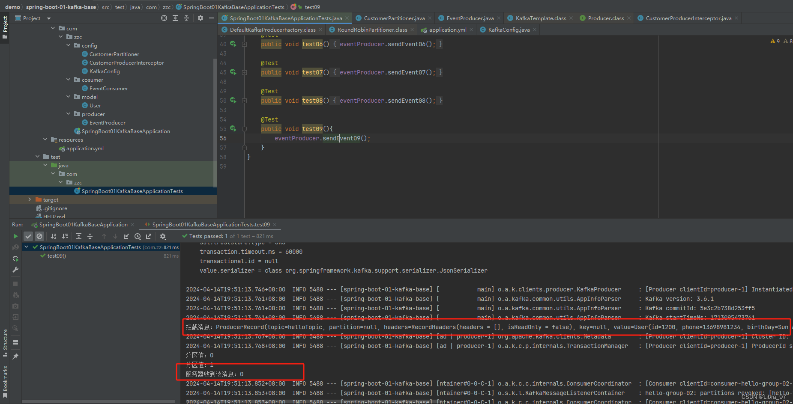The height and width of the screenshot is (404, 793).
Task: Collapse the config folder in project tree
Action: [x=69, y=45]
